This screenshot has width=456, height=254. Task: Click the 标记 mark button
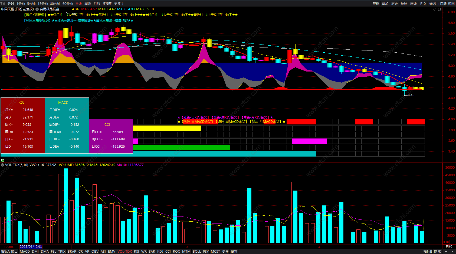(432, 4)
